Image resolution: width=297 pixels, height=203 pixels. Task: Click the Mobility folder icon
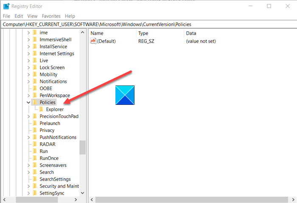(x=35, y=74)
